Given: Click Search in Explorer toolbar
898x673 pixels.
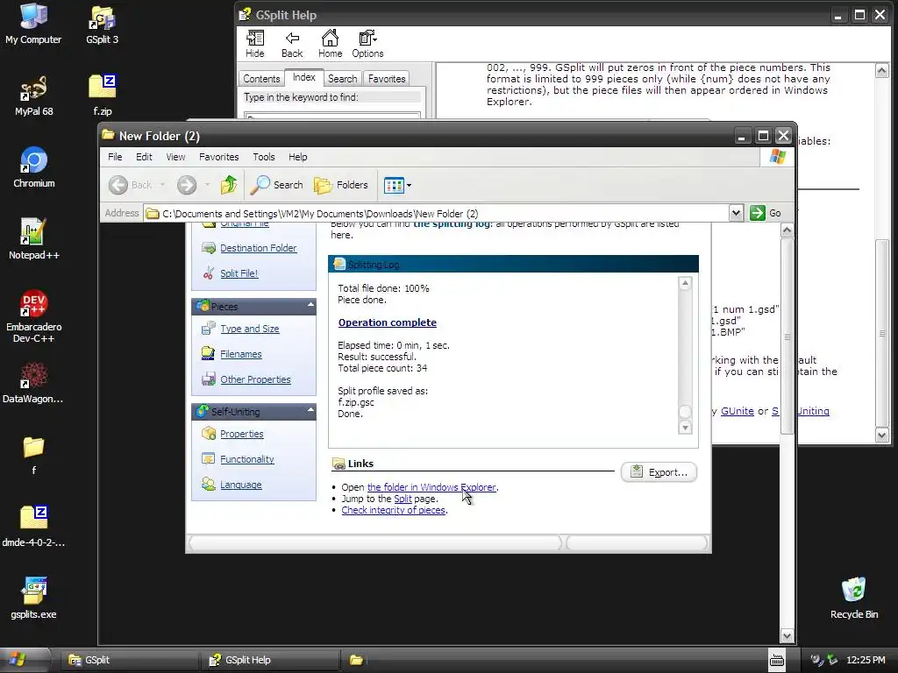Looking at the screenshot, I should pyautogui.click(x=277, y=185).
